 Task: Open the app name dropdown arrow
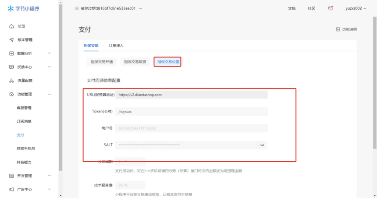[x=141, y=8]
